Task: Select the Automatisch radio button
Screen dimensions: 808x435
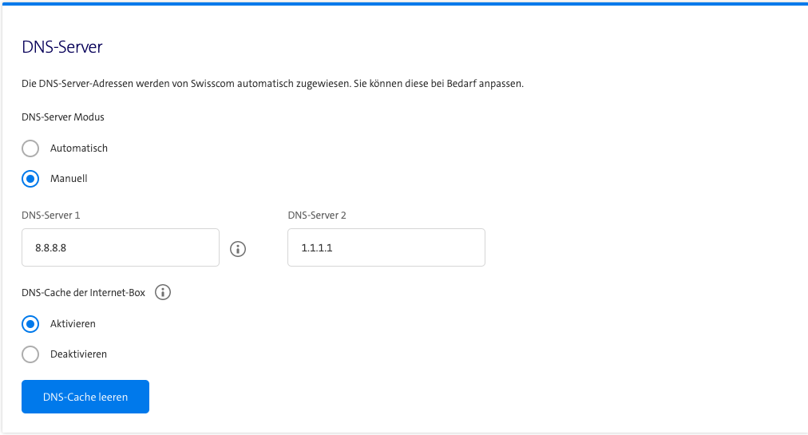Action: [30, 148]
